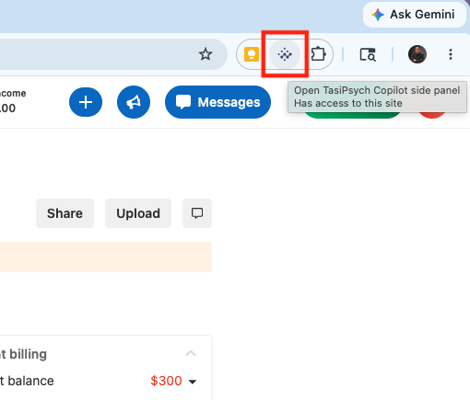Bookmark this page with the star icon
This screenshot has height=400, width=470.
coord(206,54)
